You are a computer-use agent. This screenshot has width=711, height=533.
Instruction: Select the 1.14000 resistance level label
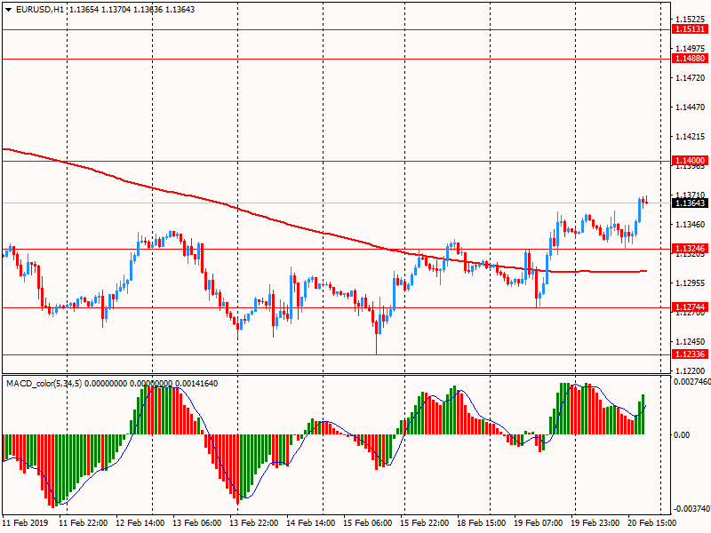tap(690, 161)
